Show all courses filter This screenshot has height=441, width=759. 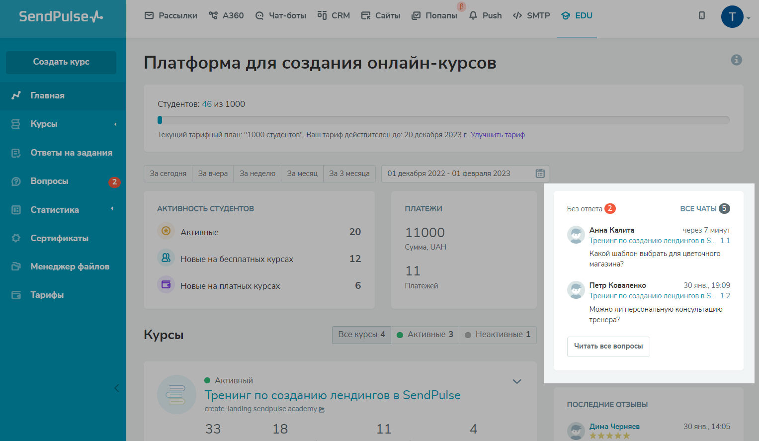point(361,335)
